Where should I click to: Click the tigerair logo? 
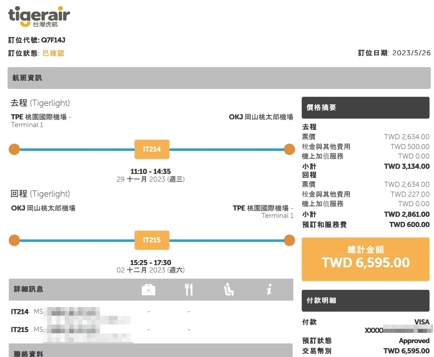pos(39,16)
